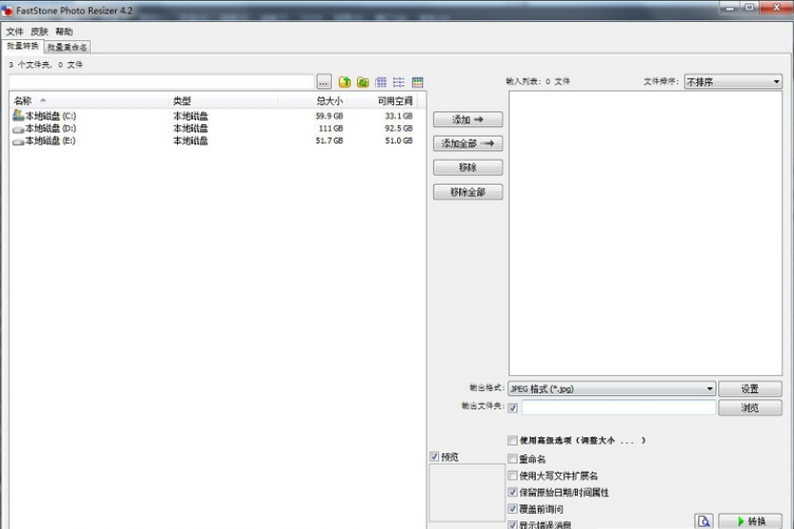794x529 pixels.
Task: Click the 33.1 GB free space cell
Action: pyautogui.click(x=399, y=116)
